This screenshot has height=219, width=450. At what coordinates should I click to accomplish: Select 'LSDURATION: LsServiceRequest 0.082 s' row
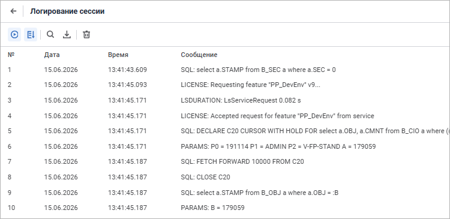pyautogui.click(x=241, y=100)
